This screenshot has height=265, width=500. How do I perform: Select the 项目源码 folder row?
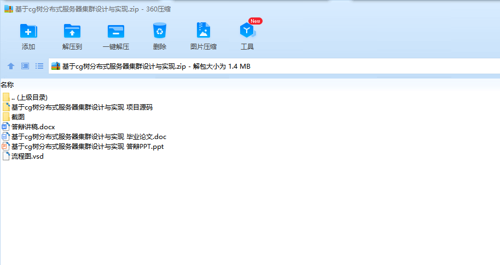tap(77, 107)
